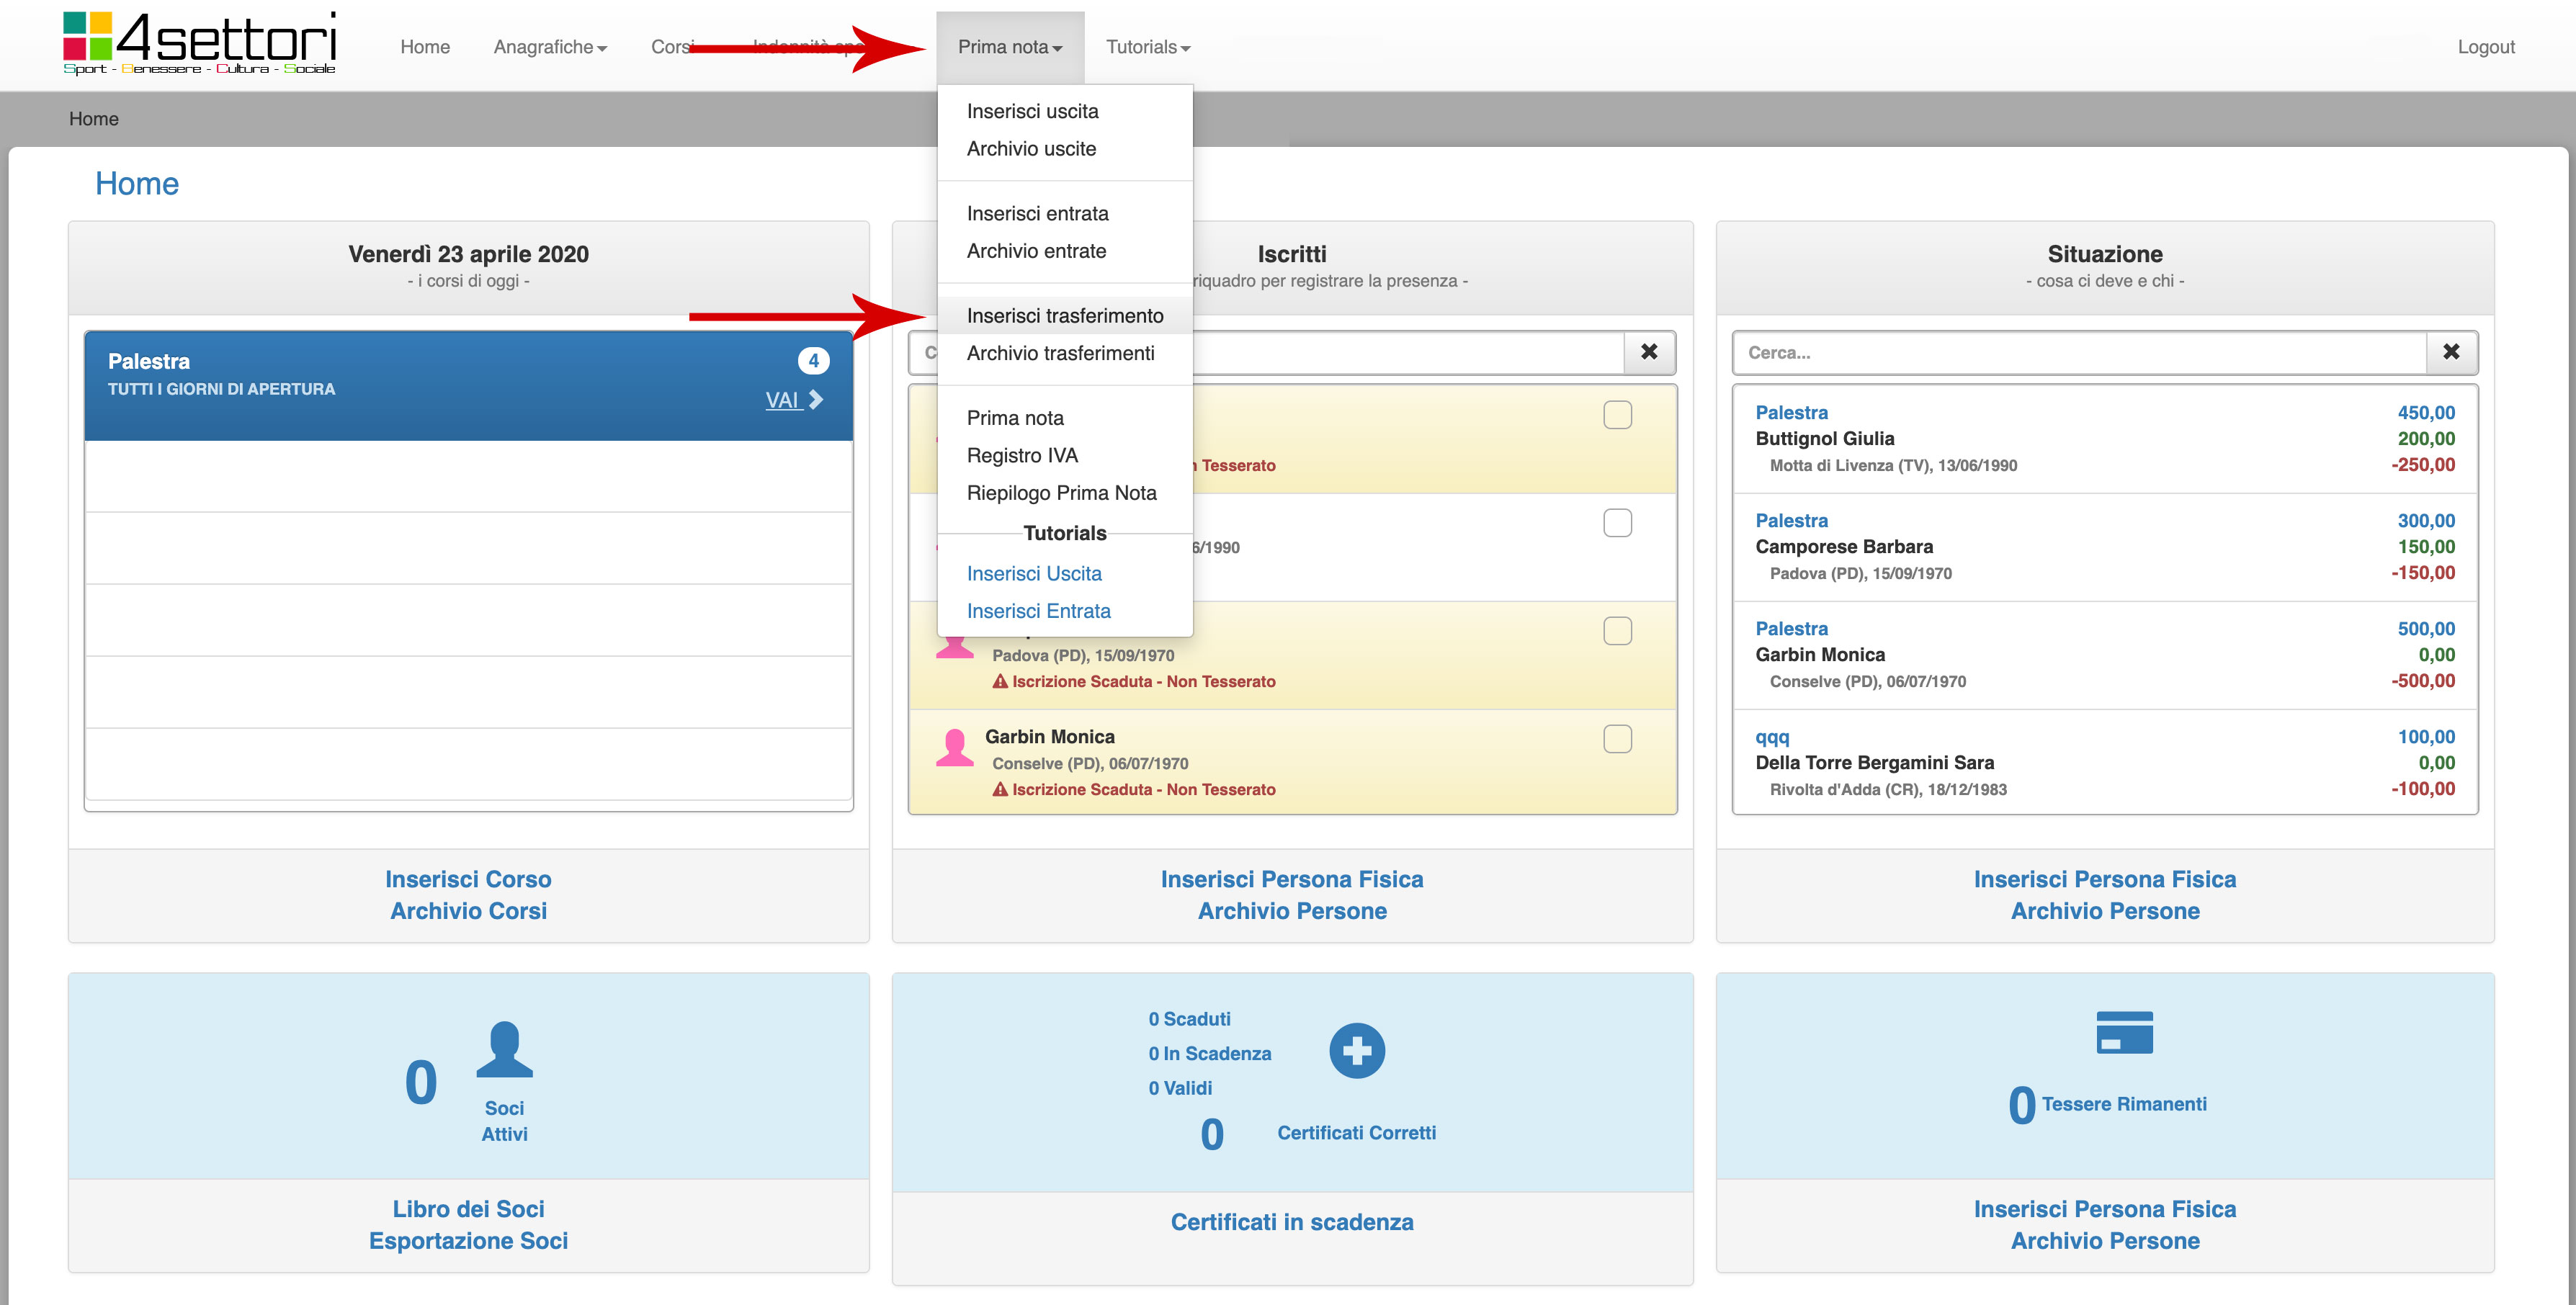
Task: Click Libro dei Soci link
Action: point(468,1208)
